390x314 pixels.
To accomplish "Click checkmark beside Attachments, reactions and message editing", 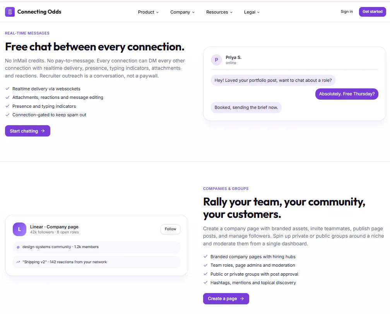I will pyautogui.click(x=7, y=97).
